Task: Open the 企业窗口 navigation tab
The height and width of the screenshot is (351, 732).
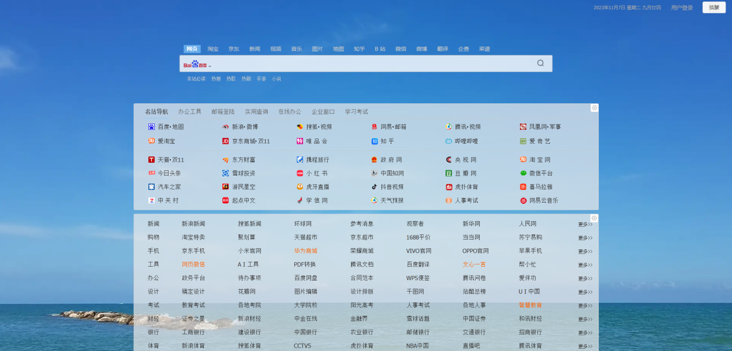Action: pyautogui.click(x=323, y=111)
